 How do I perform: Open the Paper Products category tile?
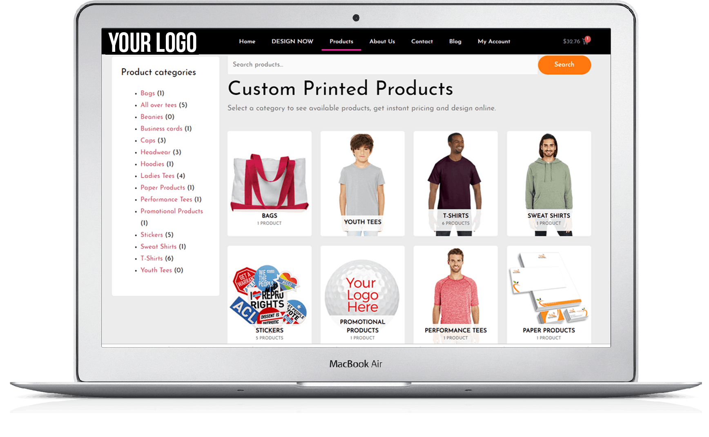(x=549, y=295)
